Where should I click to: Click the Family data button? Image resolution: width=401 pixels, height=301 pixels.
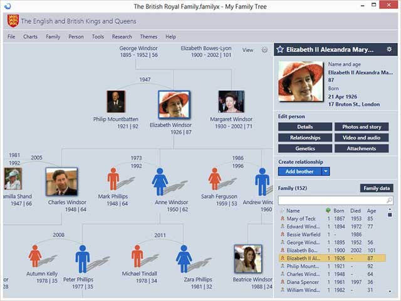click(x=377, y=188)
